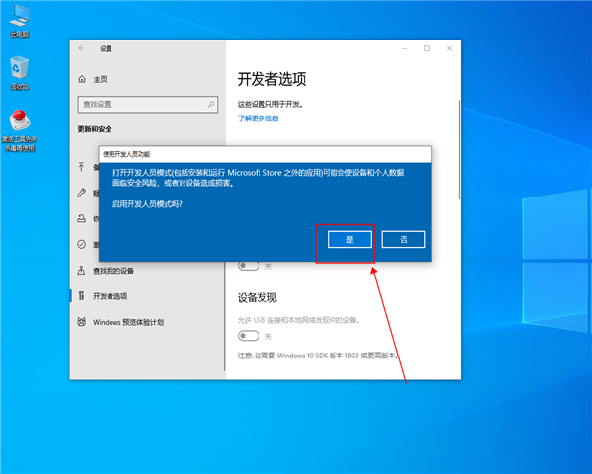592x474 pixels.
Task: Select the 疑难解答 wrench icon in the sidebar
Action: [x=82, y=193]
